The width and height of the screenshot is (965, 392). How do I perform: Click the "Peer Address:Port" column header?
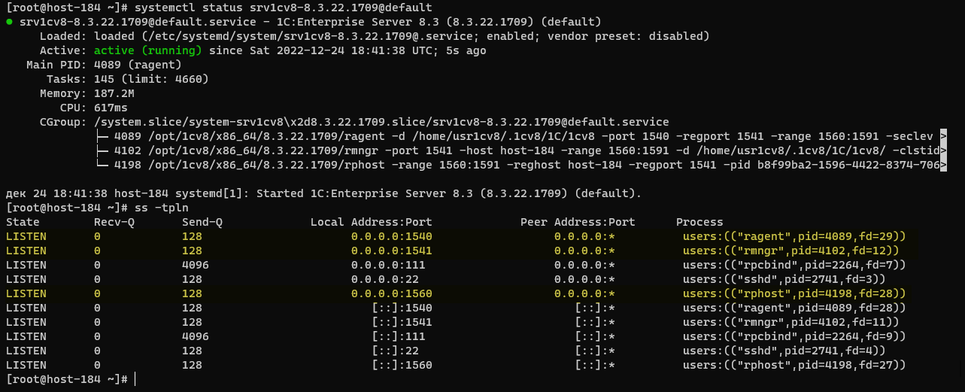tap(578, 222)
